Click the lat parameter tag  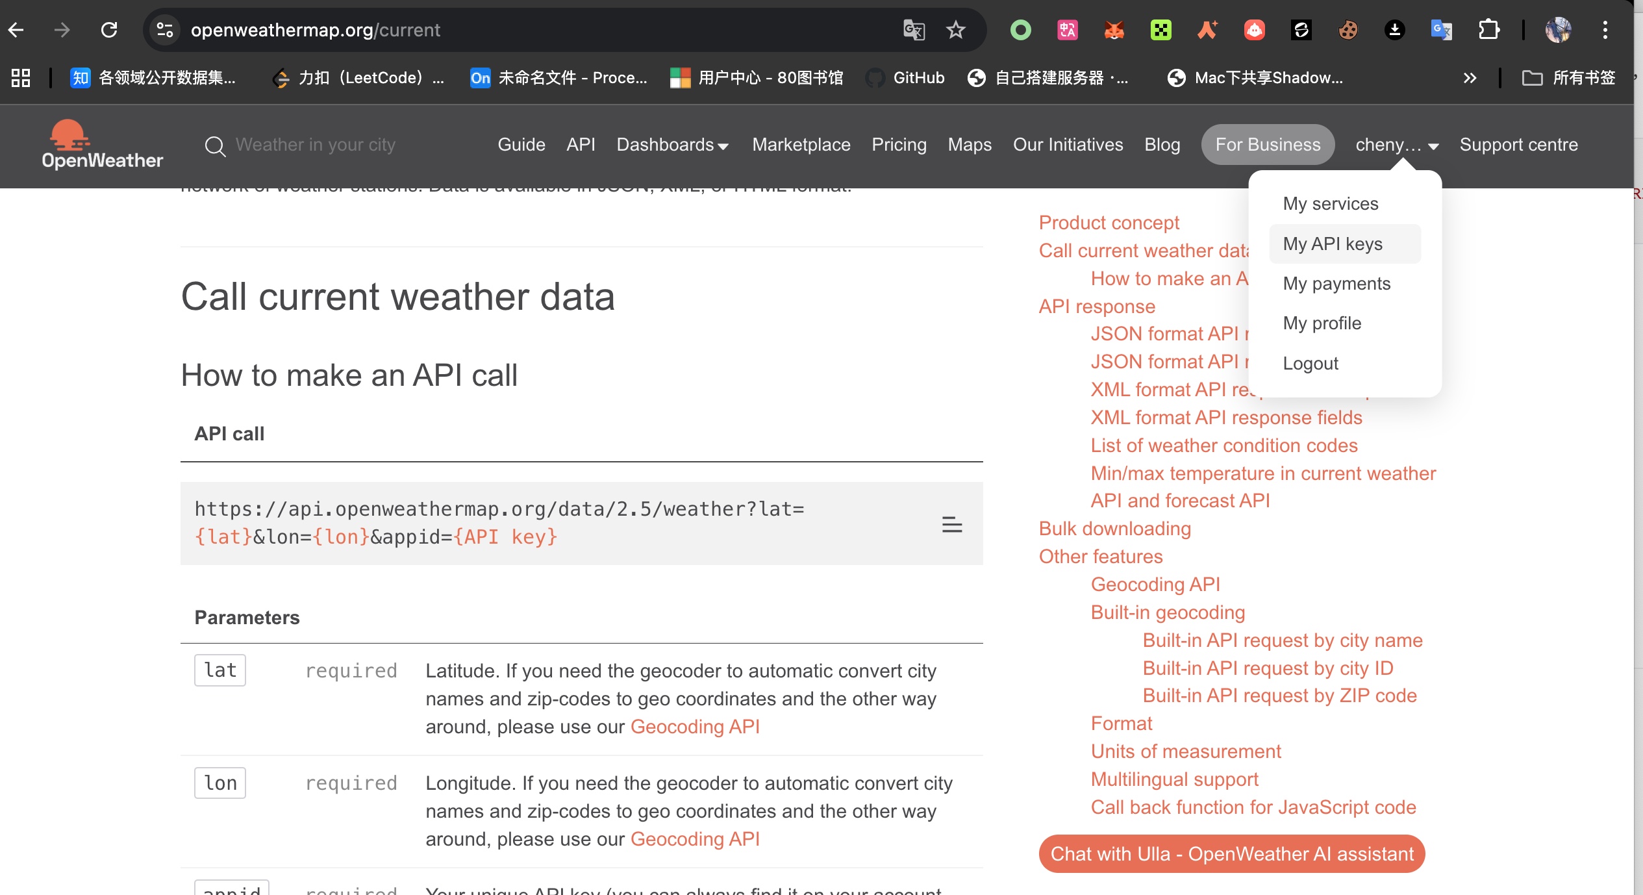coord(220,670)
